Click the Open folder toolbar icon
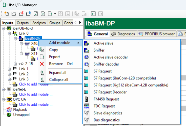186x126 pixels. tap(14, 13)
